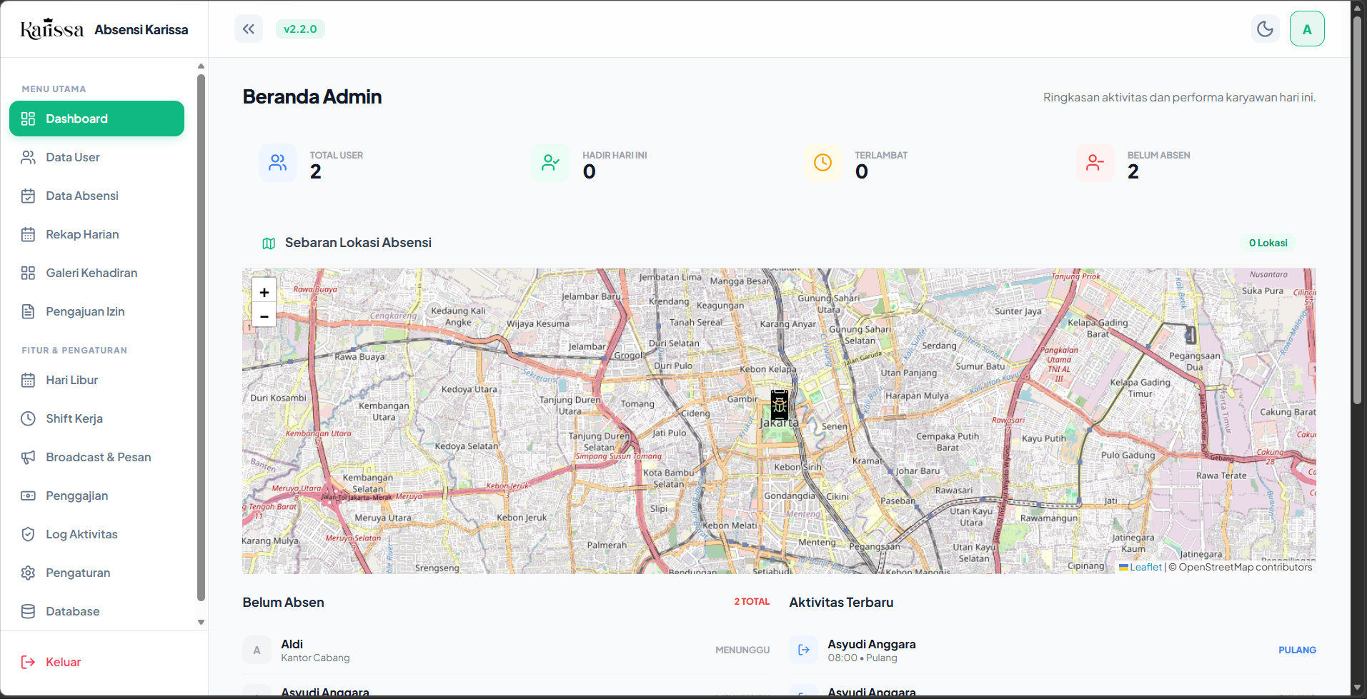The image size is (1367, 699).
Task: Click the Beranda Admin heading
Action: 312,97
